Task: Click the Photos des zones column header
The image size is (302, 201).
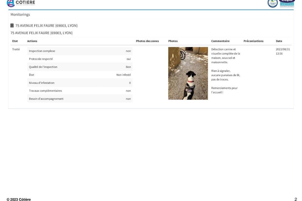Action: click(x=147, y=41)
